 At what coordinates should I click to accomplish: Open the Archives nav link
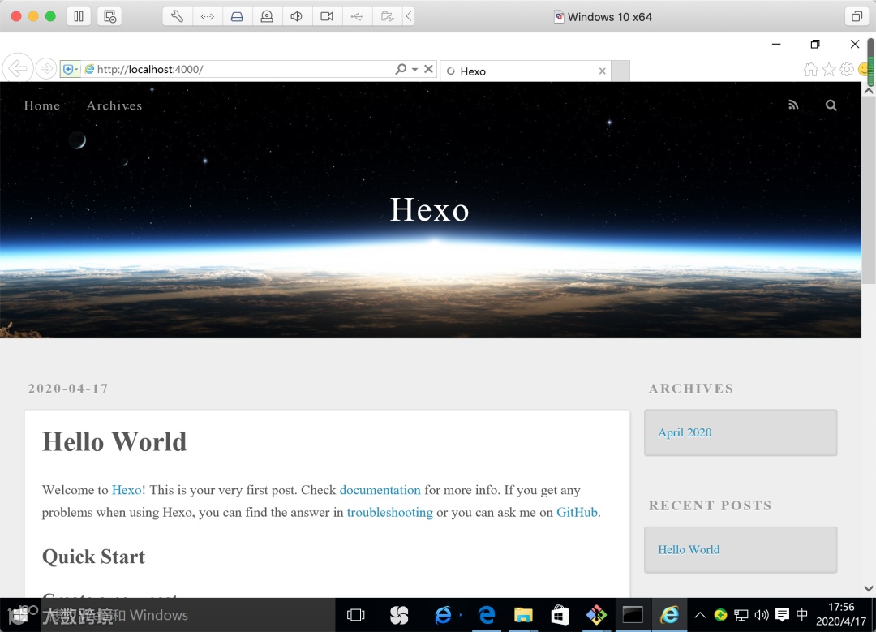pos(114,105)
